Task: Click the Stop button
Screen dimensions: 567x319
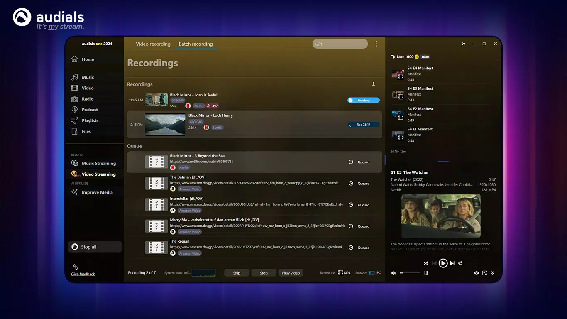Action: (264, 273)
